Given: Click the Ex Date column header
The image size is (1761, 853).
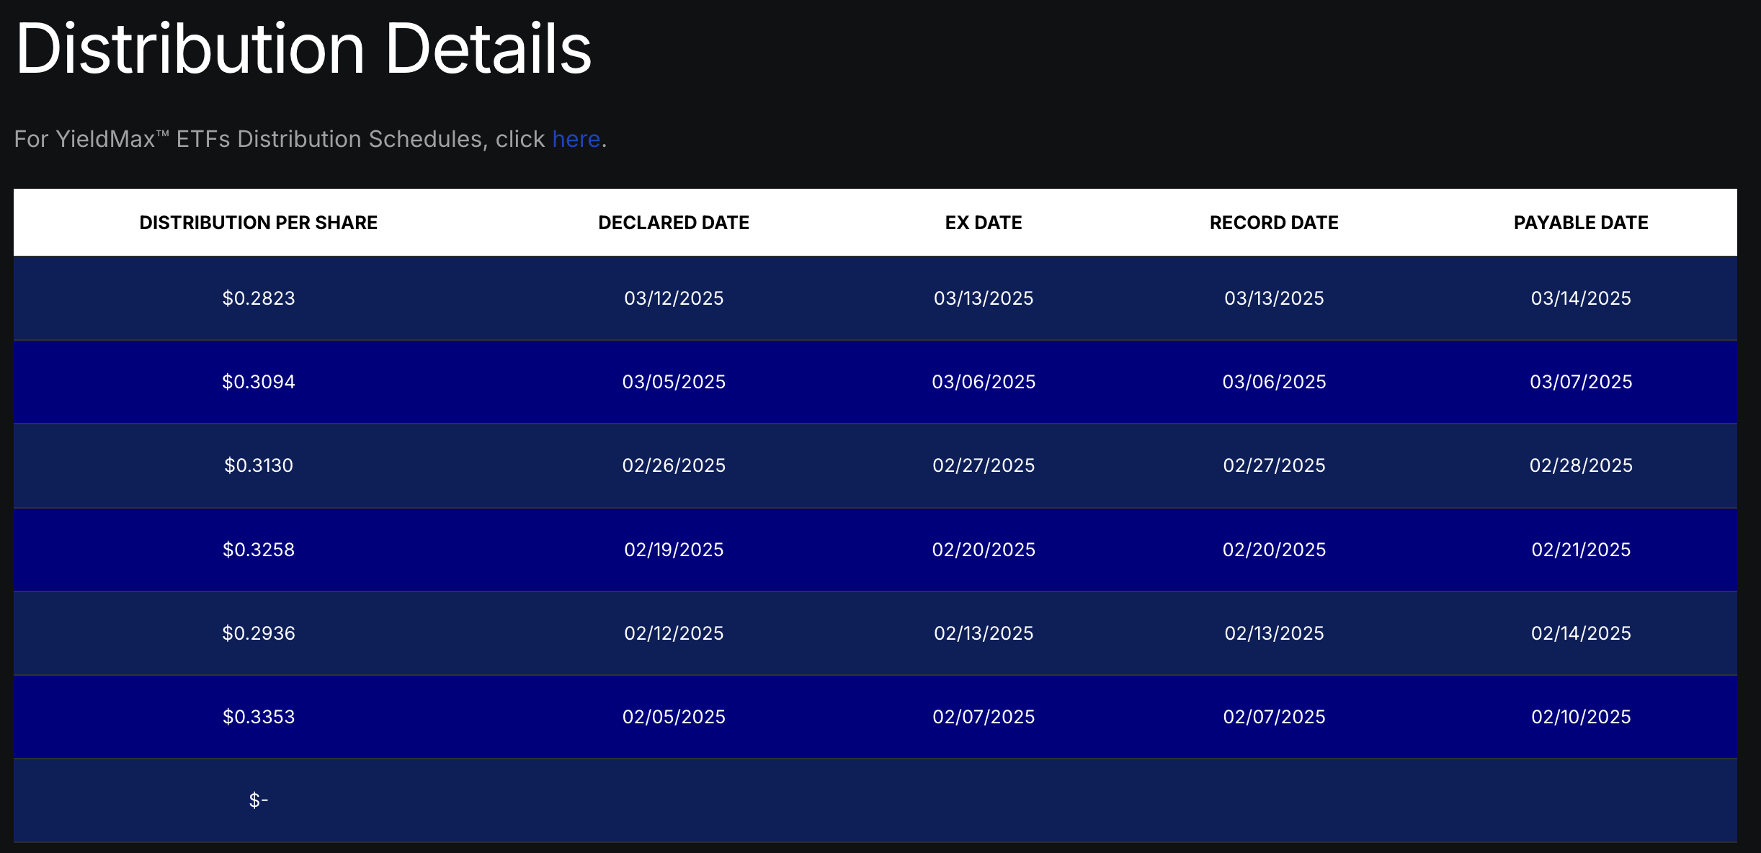Looking at the screenshot, I should (x=984, y=223).
